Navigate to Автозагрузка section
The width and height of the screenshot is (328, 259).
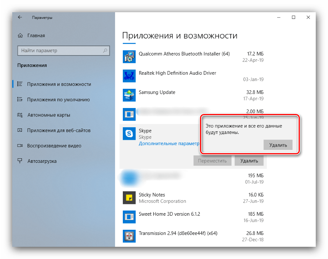pyautogui.click(x=42, y=161)
